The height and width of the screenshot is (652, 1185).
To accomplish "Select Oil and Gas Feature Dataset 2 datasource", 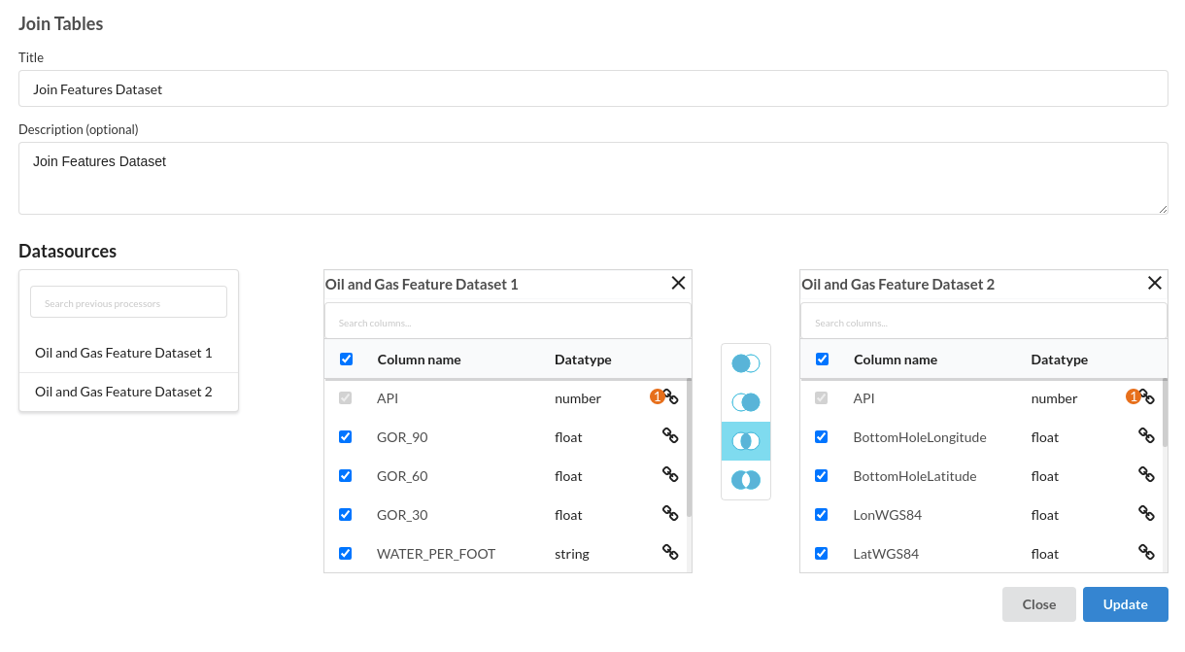I will [x=123, y=392].
